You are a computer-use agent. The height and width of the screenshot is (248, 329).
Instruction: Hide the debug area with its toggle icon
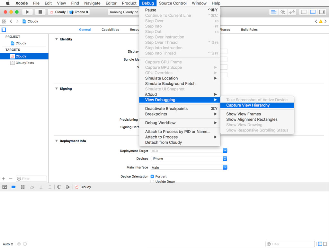click(313, 12)
